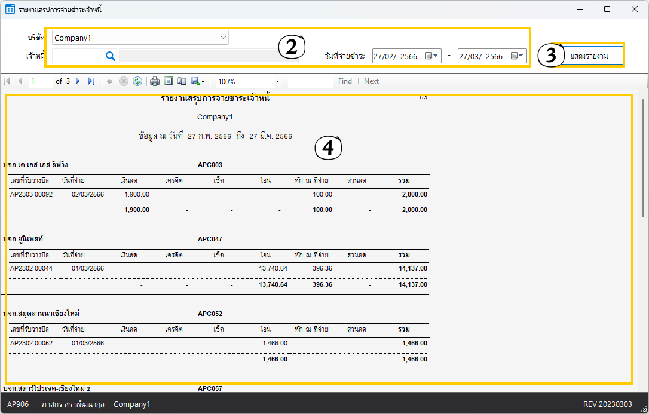Click the แสดงรายงาน button

[589, 56]
